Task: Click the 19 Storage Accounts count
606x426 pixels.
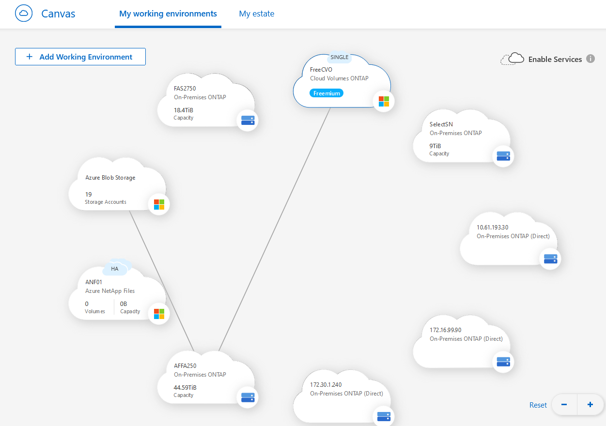Action: [x=89, y=194]
